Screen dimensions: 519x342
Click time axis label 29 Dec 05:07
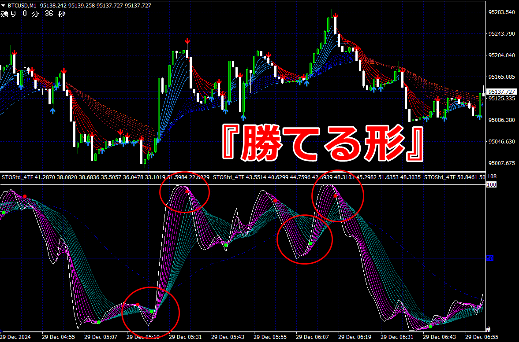[x=101, y=337]
